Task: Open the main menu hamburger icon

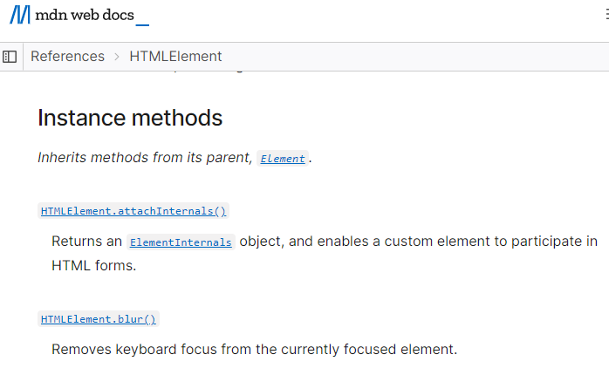Action: (606, 15)
